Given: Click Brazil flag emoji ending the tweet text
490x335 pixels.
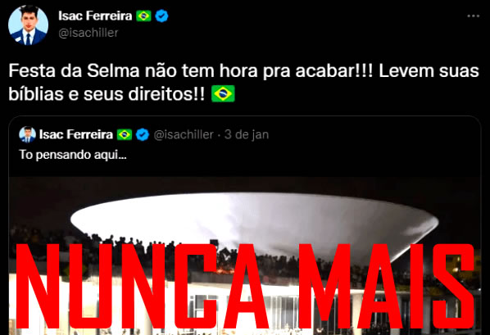Looking at the screenshot, I should 223,93.
